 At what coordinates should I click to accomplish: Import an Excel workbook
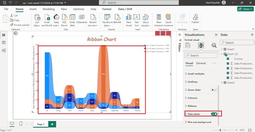[47, 20]
